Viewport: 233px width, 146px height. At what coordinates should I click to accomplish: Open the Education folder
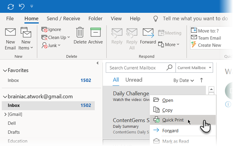click(x=17, y=141)
